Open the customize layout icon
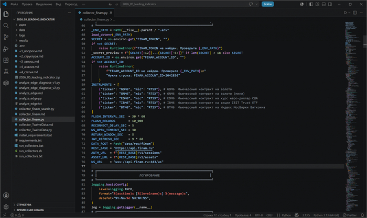The image size is (367, 218). (317, 4)
